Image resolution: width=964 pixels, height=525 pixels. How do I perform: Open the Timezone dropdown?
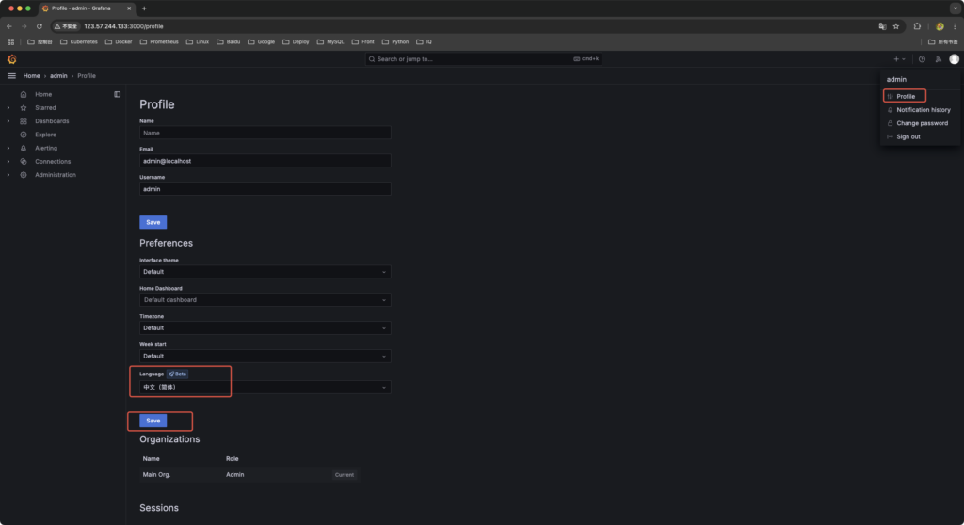(265, 328)
